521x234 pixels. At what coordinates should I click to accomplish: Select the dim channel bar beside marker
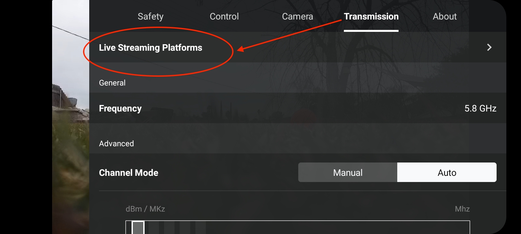153,228
